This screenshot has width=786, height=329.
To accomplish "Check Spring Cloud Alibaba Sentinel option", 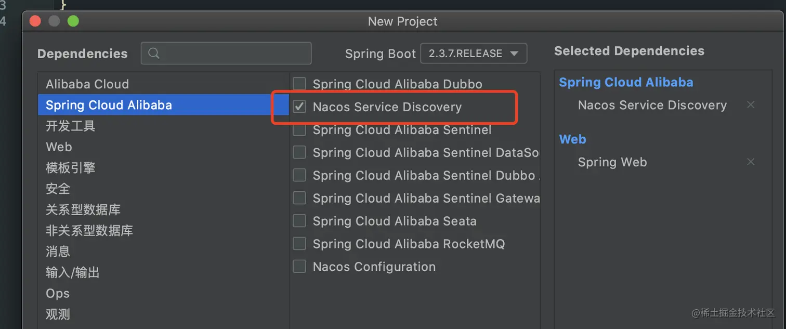I will tap(299, 130).
